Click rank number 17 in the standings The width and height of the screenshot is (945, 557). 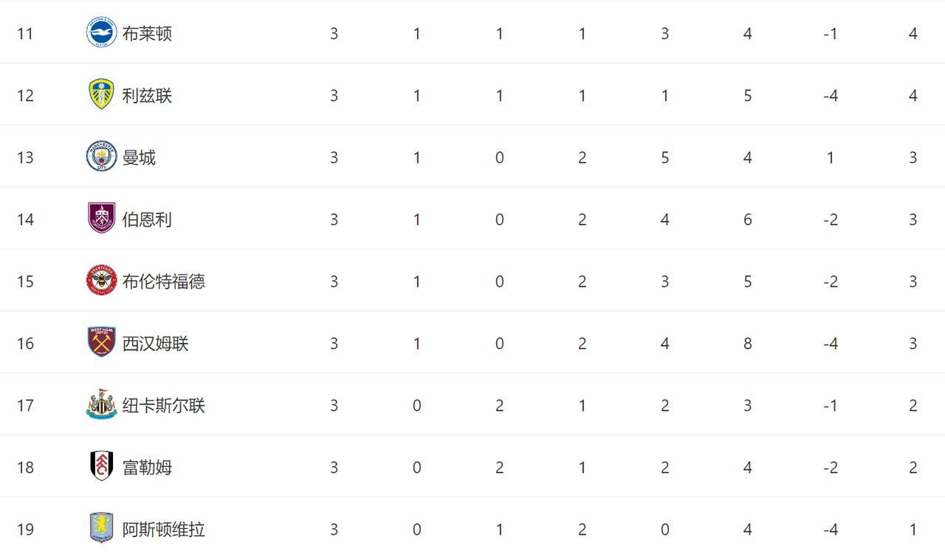[25, 406]
